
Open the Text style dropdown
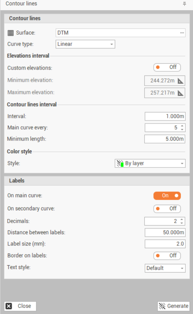coord(165,268)
